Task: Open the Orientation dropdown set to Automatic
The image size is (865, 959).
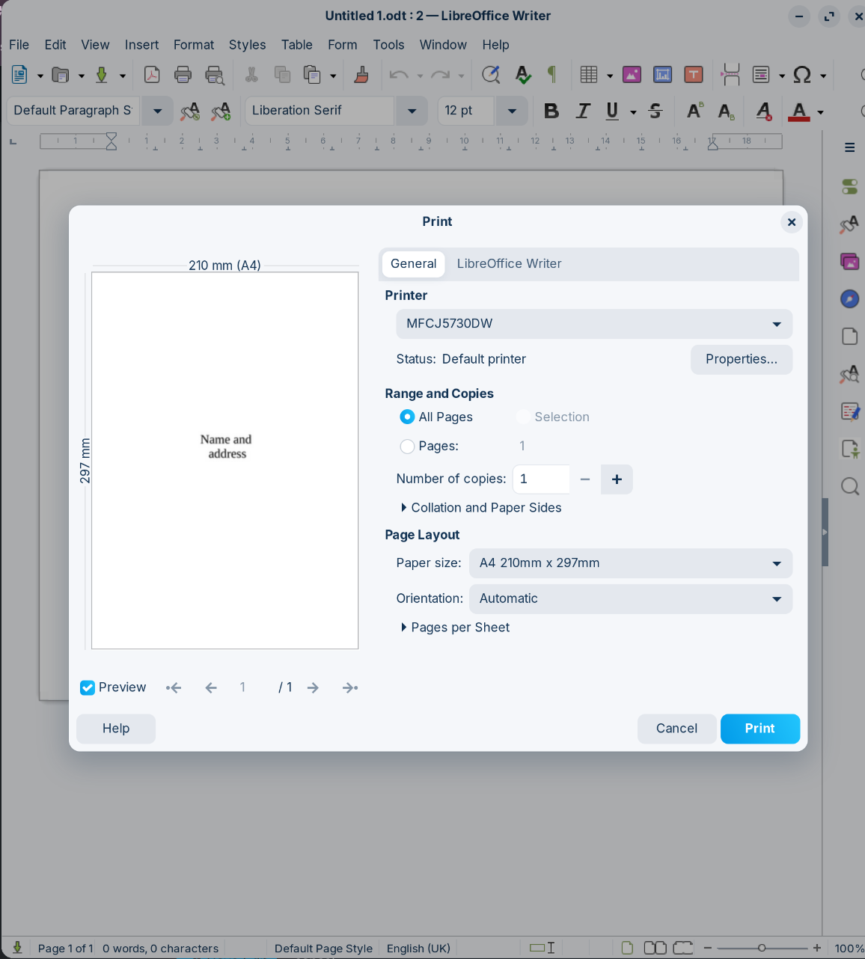Action: point(630,599)
